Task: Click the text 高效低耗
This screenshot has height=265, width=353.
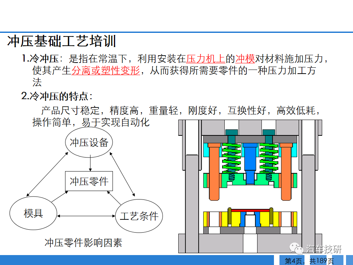Action: (296, 110)
